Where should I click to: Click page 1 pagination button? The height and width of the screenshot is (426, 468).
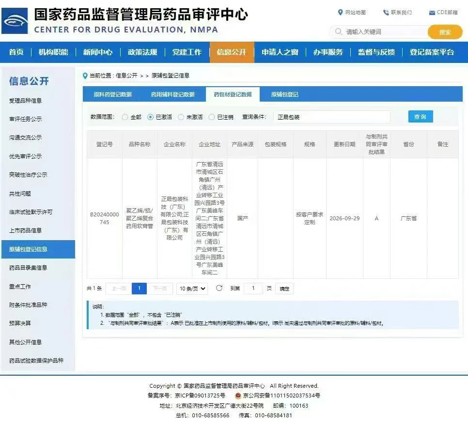click(139, 289)
